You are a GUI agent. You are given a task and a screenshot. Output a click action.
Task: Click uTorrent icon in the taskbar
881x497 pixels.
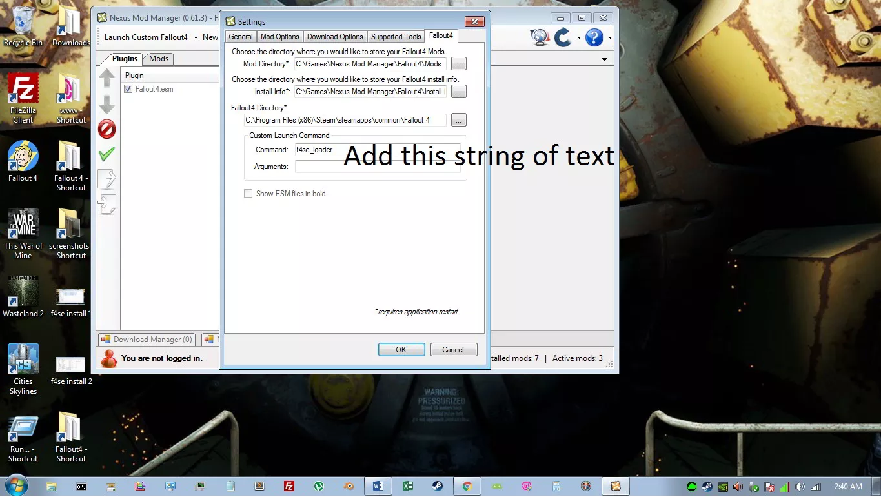click(319, 486)
